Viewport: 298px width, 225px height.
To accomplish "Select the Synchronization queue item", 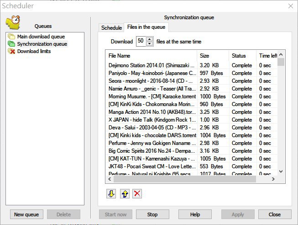I will (42, 44).
